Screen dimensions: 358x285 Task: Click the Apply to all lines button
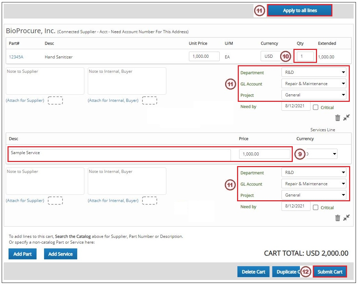[x=300, y=10]
